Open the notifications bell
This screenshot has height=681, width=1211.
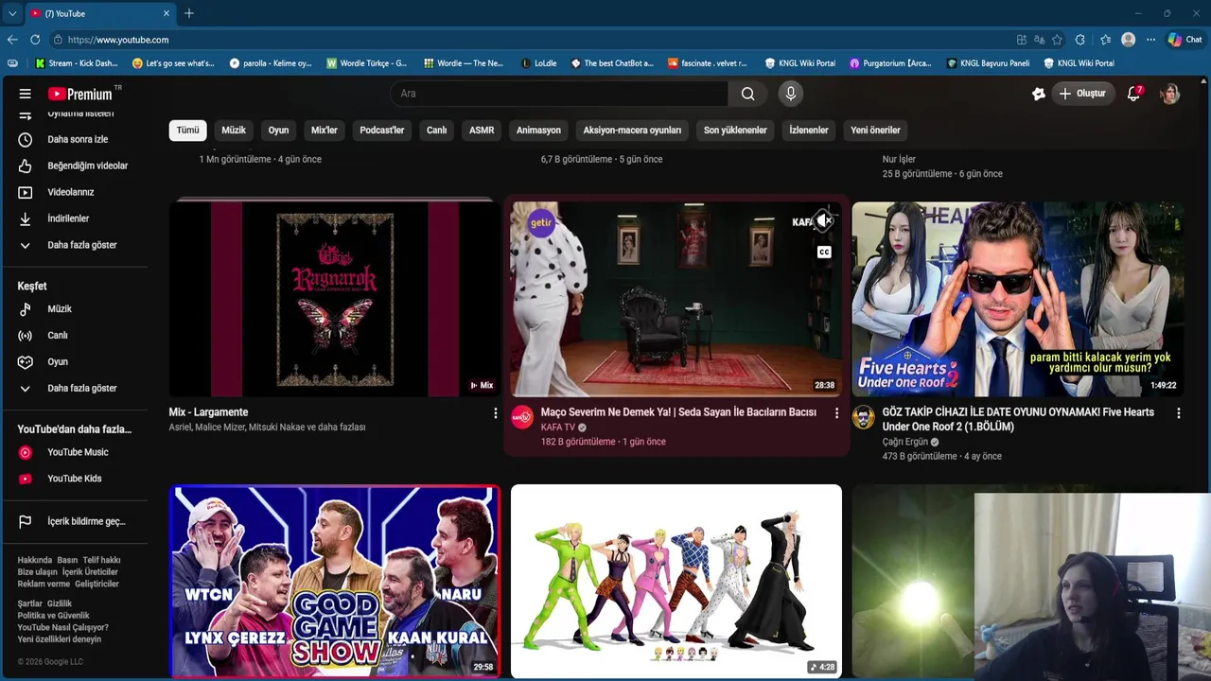click(x=1133, y=94)
